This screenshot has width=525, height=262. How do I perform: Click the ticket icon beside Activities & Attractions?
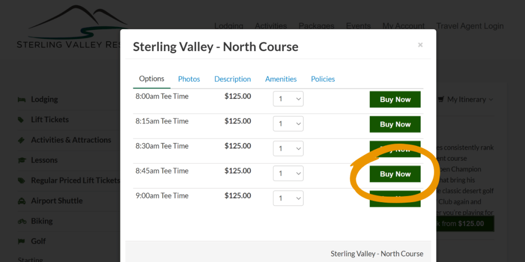point(21,140)
